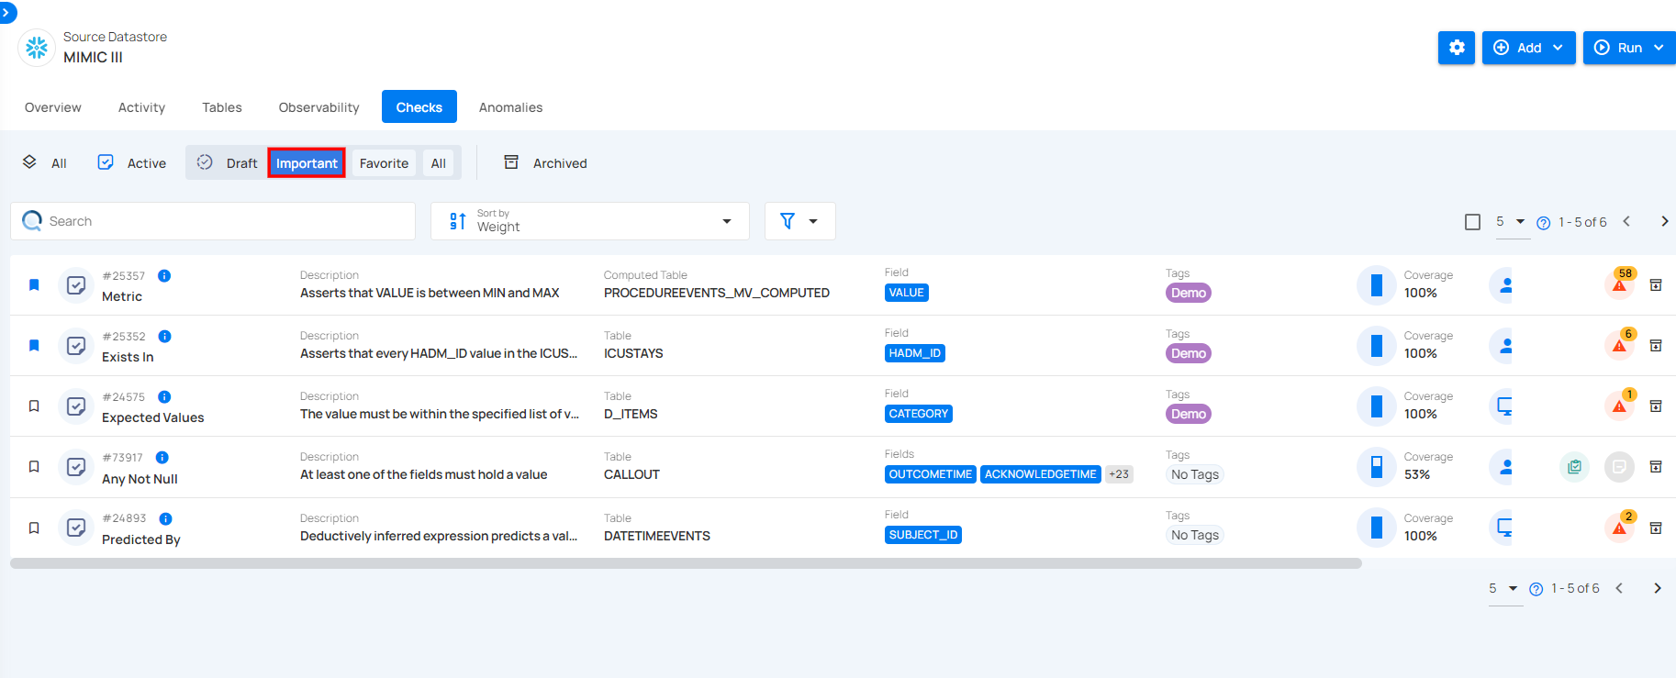
Task: Switch to the Activity tab
Action: 141,107
